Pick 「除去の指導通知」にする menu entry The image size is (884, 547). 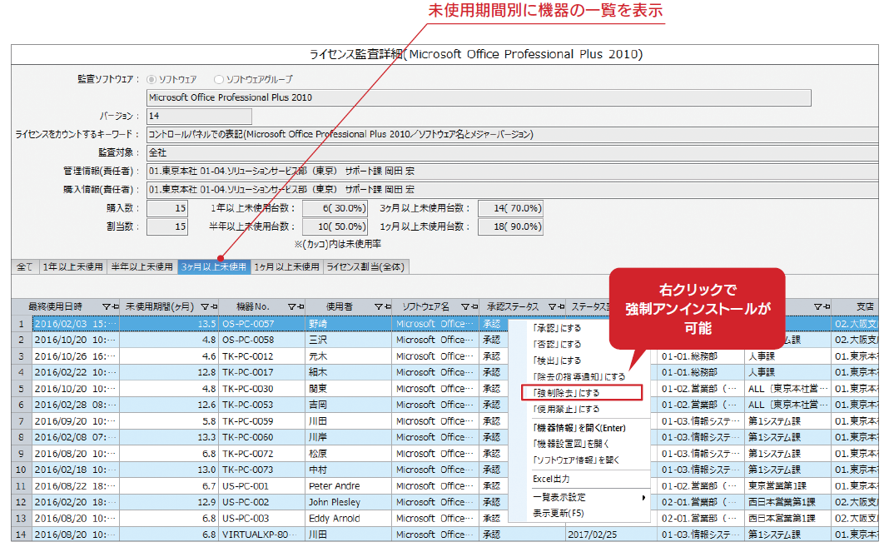(579, 376)
